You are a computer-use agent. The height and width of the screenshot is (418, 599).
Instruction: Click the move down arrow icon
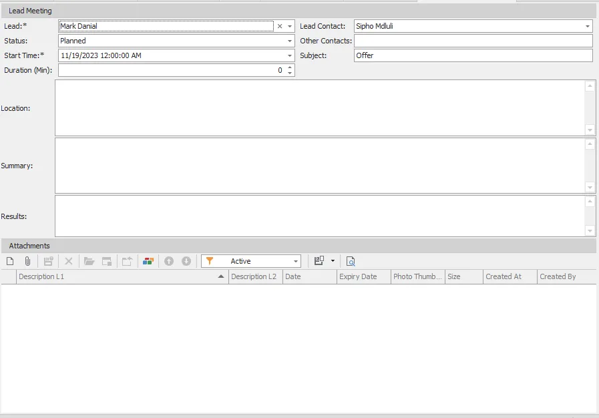tap(186, 261)
